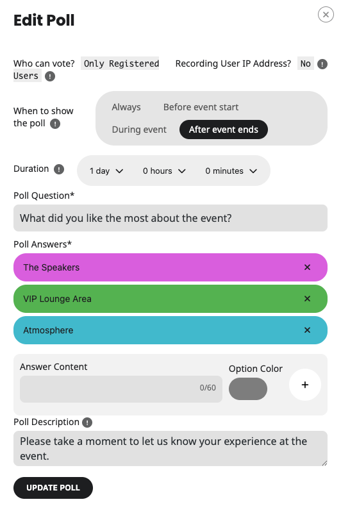Click the Poll Description info icon
The width and height of the screenshot is (341, 511).
pos(87,423)
